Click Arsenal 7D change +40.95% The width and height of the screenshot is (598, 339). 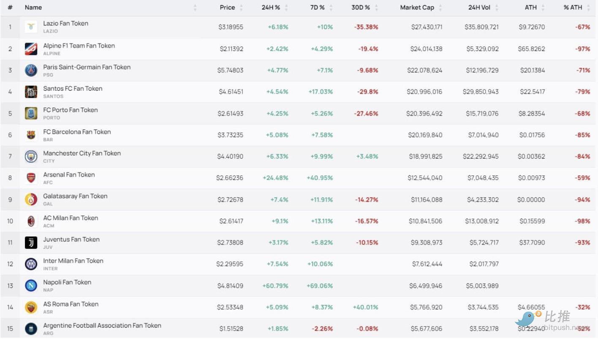click(x=320, y=178)
